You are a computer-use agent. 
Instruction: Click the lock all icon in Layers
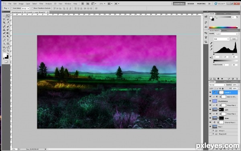(x=223, y=88)
